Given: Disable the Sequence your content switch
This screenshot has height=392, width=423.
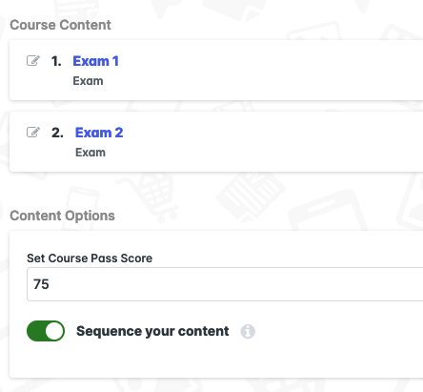Looking at the screenshot, I should click(46, 331).
